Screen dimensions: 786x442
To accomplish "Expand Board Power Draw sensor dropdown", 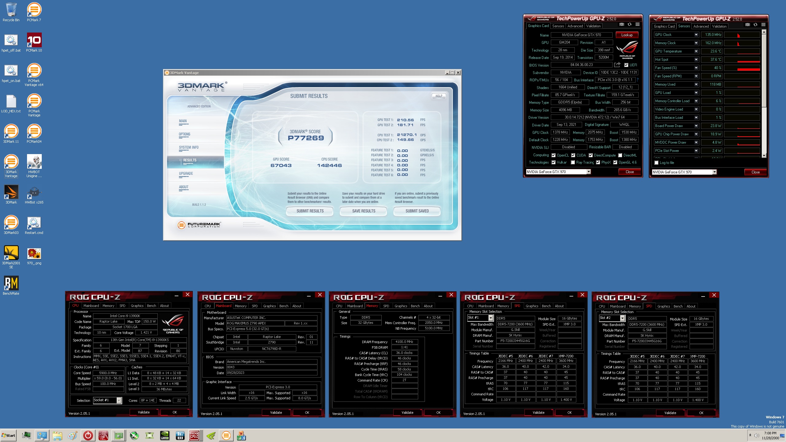I will click(x=696, y=126).
